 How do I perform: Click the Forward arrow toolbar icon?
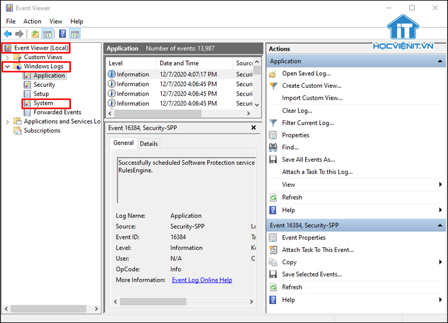click(19, 34)
